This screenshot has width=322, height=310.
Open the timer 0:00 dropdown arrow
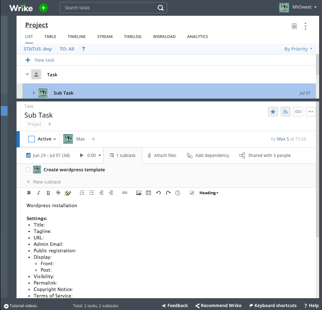100,156
